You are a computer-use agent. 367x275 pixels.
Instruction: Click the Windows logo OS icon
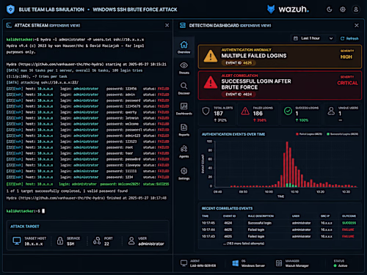point(236,263)
